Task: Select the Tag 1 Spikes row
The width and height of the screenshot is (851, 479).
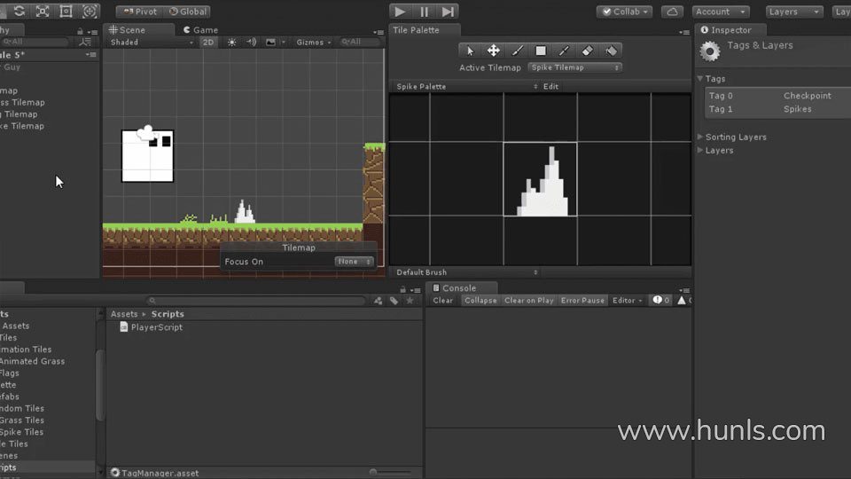Action: pos(777,109)
